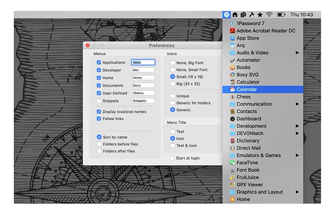Click the Documents title field containing Docs
Viewport: 332px width, 214px height.
(x=143, y=85)
